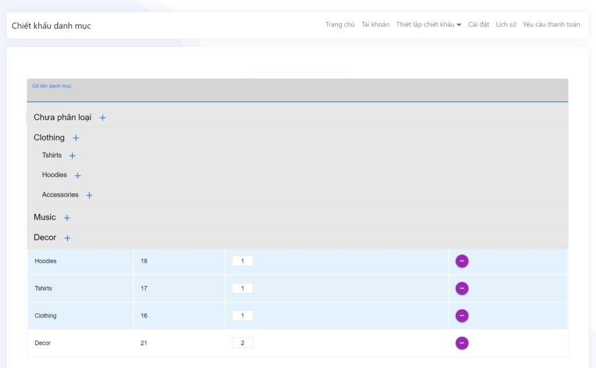Delete the Clothing row via minus button
596x368 pixels.
(x=462, y=316)
